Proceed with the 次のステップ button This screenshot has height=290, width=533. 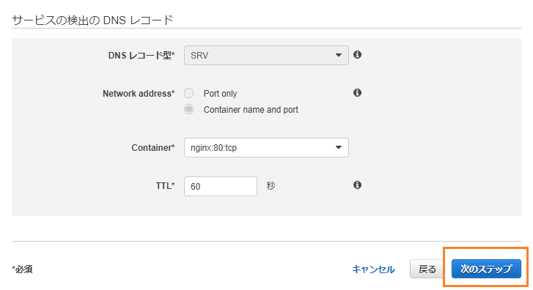coord(486,269)
